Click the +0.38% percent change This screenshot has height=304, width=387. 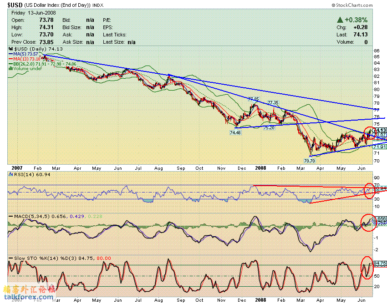356,20
